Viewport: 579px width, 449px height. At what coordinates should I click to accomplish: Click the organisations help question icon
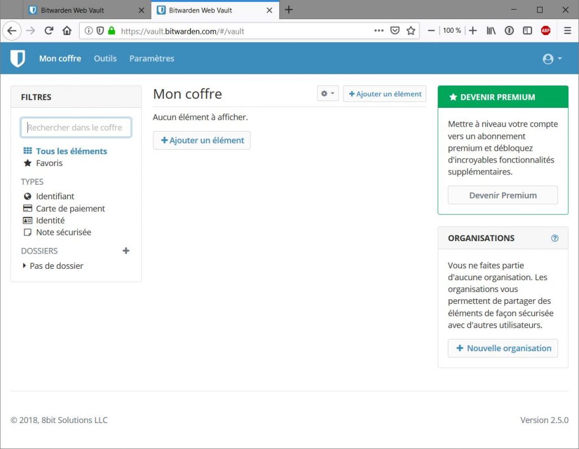pyautogui.click(x=555, y=238)
